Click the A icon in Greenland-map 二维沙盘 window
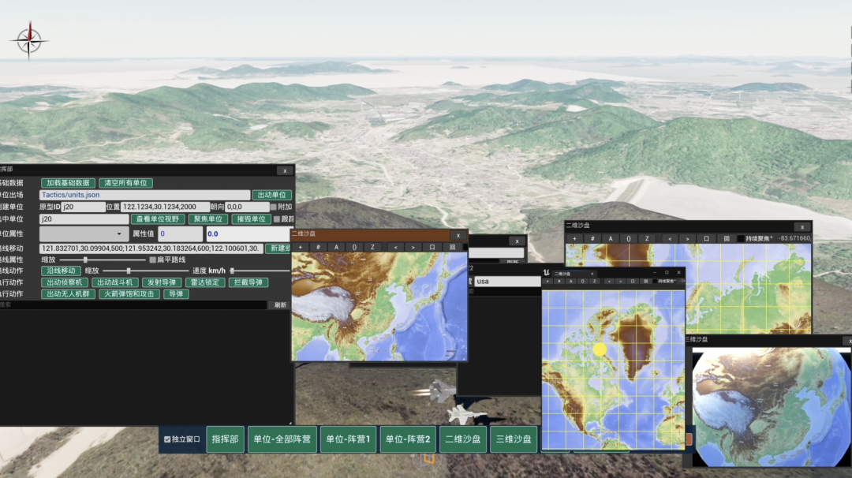The height and width of the screenshot is (478, 852). pos(570,281)
